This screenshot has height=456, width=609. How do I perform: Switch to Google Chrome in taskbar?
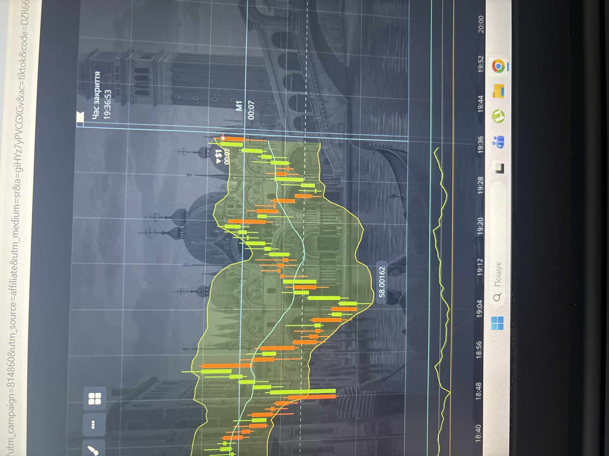point(498,66)
